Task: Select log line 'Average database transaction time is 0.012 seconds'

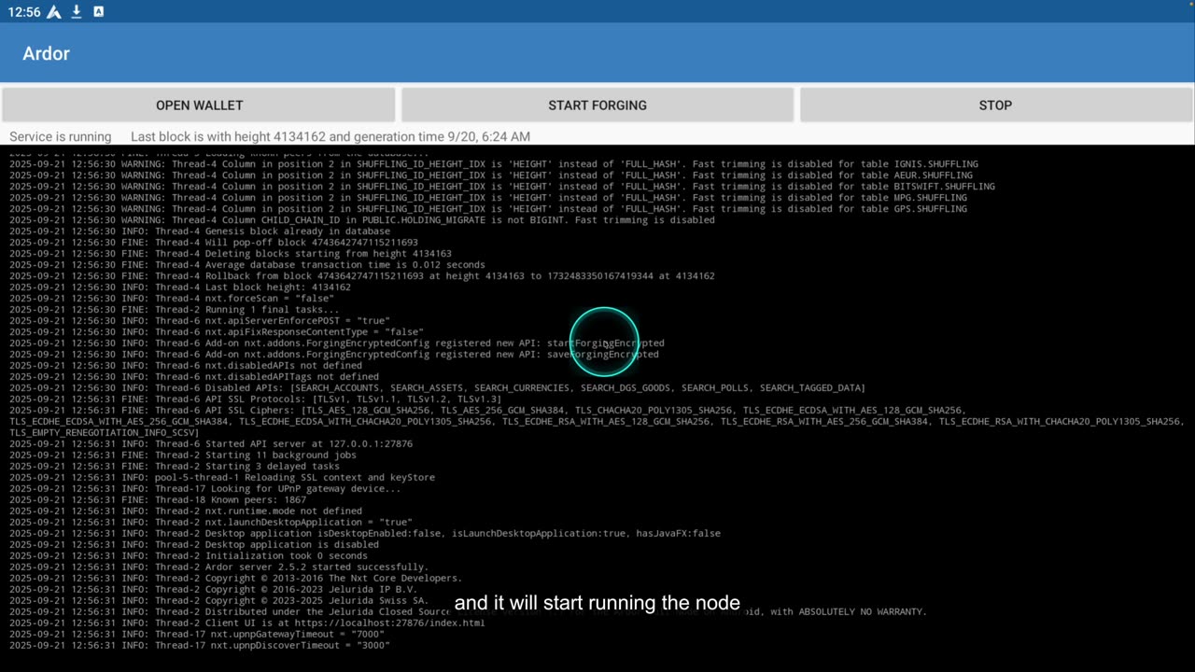Action: 247,265
